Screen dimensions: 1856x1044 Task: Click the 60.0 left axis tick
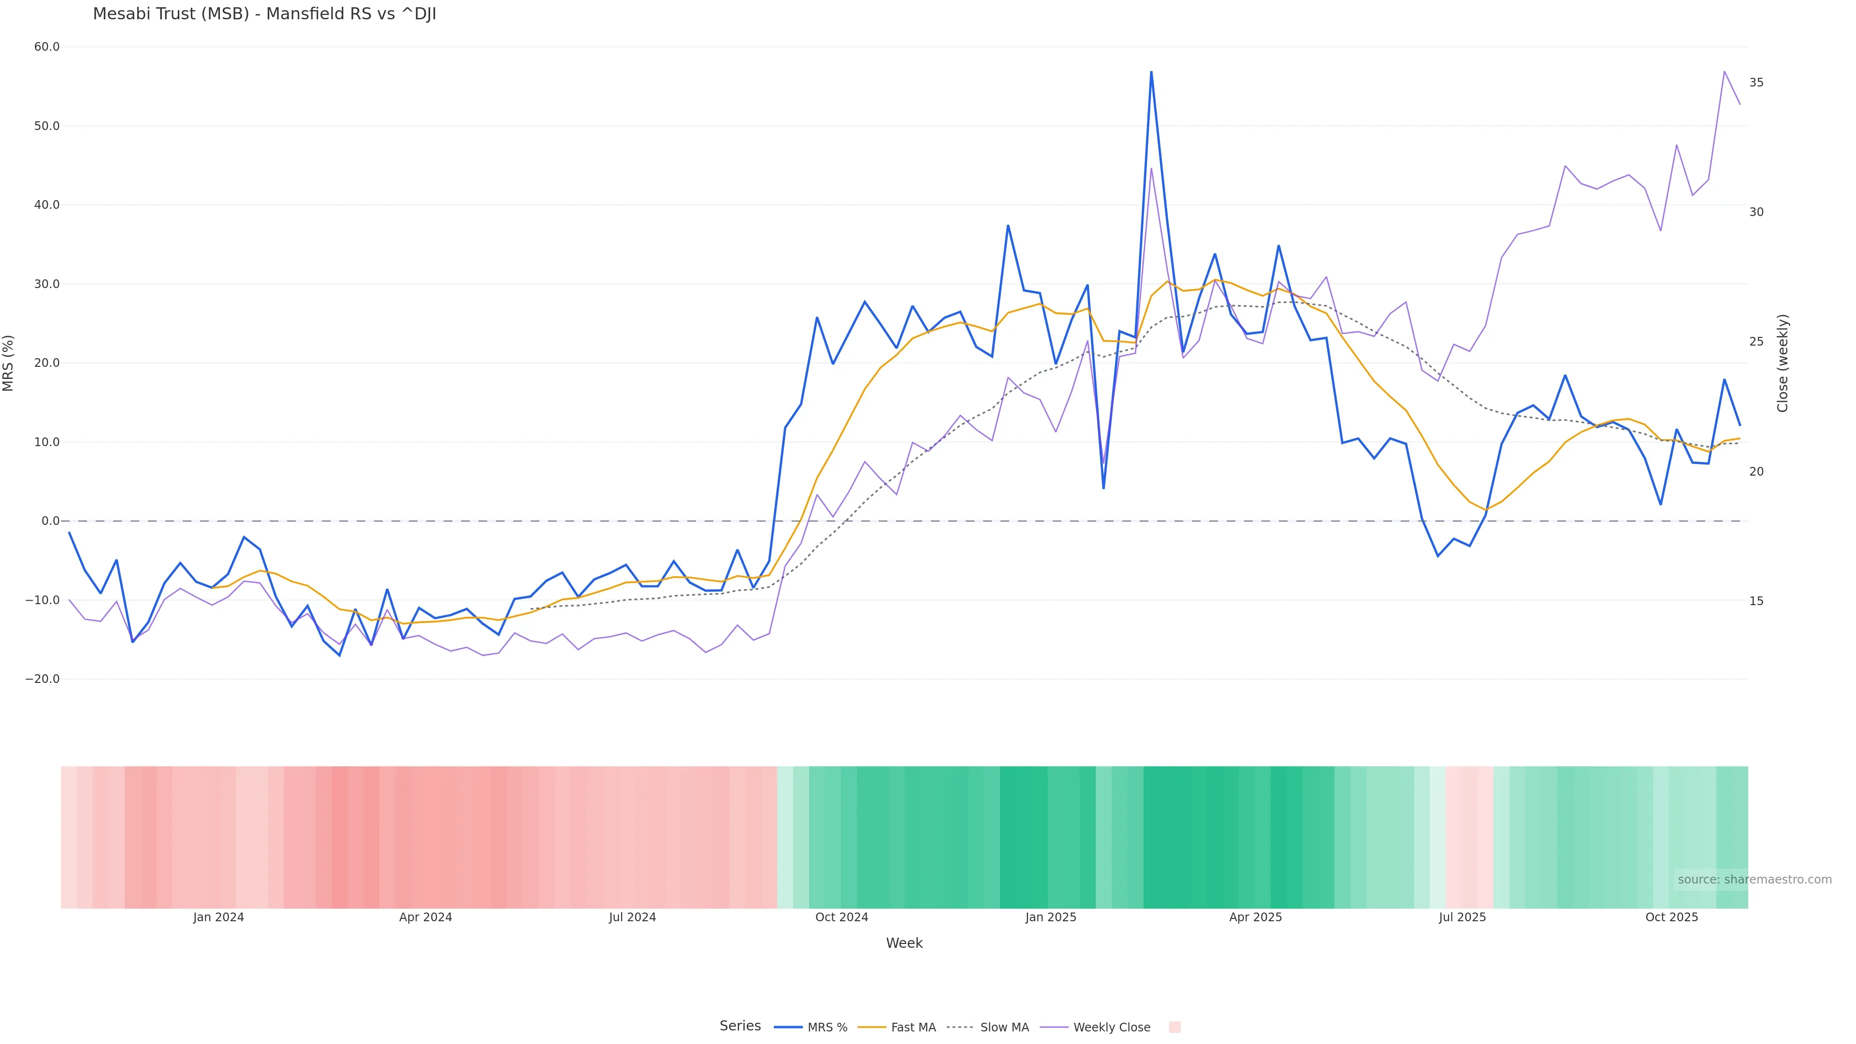pos(47,47)
